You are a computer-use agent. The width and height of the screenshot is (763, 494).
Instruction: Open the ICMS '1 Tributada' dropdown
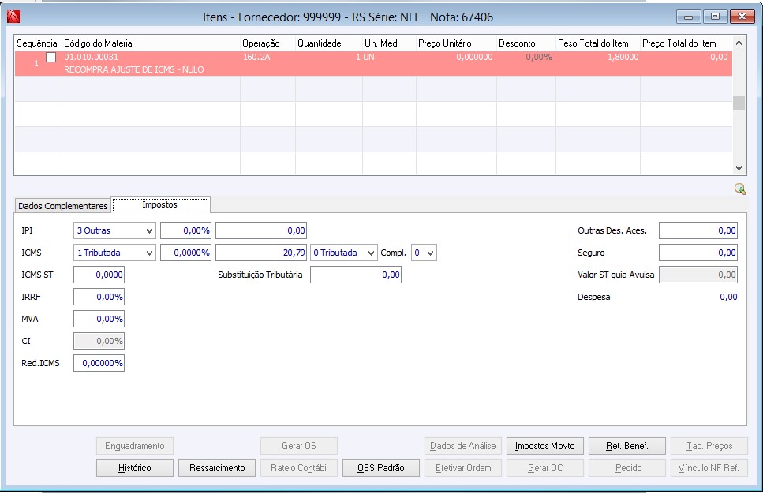[115, 253]
